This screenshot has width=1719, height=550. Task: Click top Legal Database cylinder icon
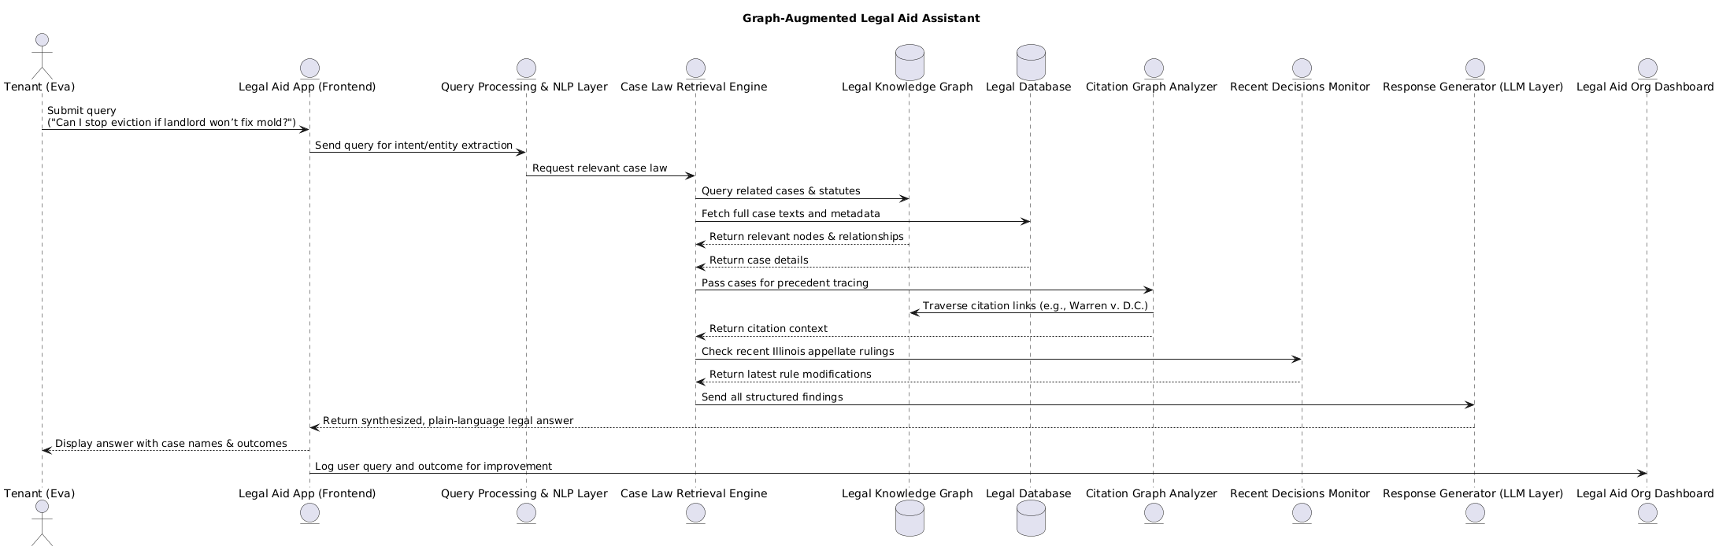[x=1030, y=61]
